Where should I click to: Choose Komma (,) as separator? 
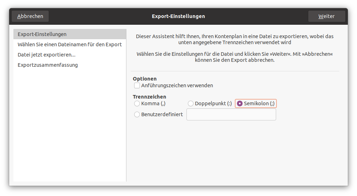pos(137,103)
